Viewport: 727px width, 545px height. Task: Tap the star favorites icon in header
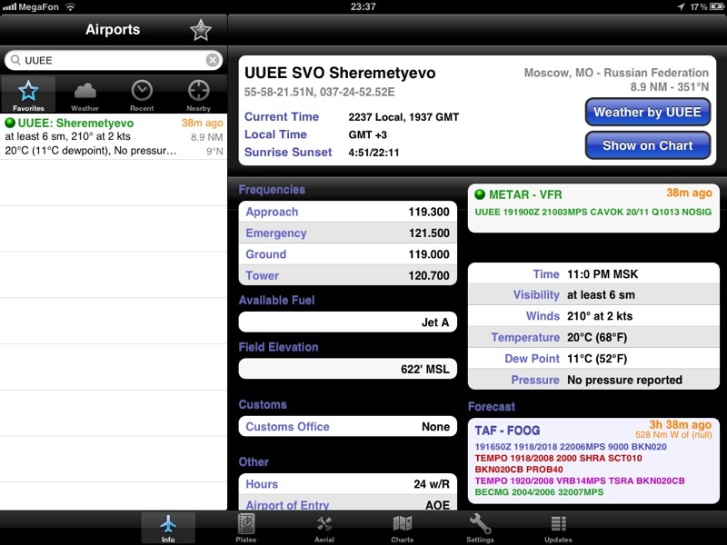(200, 30)
